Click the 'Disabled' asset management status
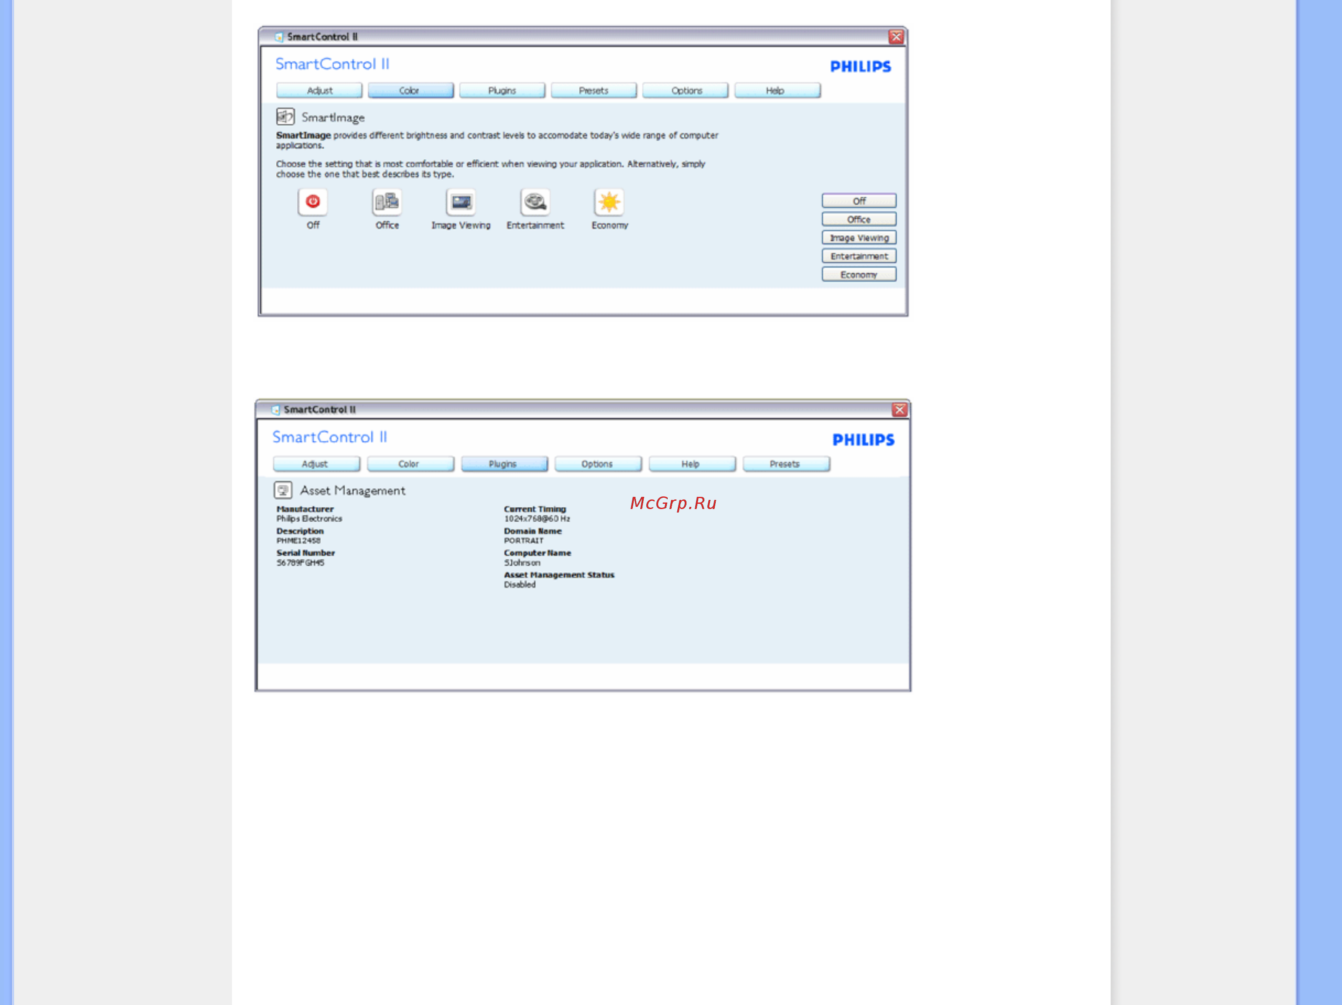This screenshot has height=1005, width=1342. click(x=519, y=585)
